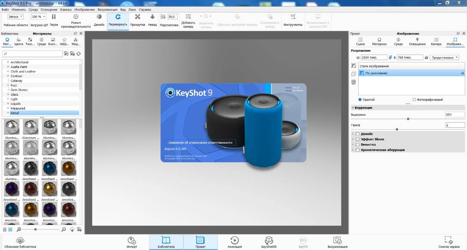Open the Файл menu
467x250 pixels.
pyautogui.click(x=5, y=9)
